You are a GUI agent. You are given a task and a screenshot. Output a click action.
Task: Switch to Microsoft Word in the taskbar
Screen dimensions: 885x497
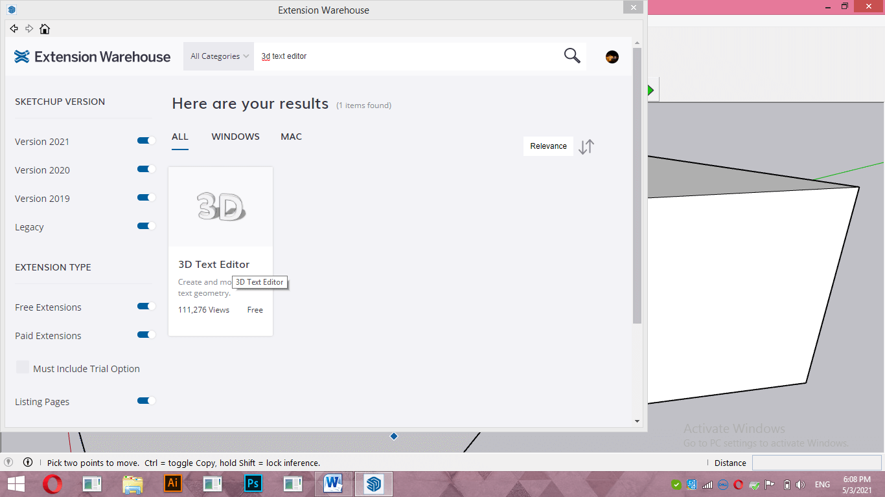coord(334,483)
